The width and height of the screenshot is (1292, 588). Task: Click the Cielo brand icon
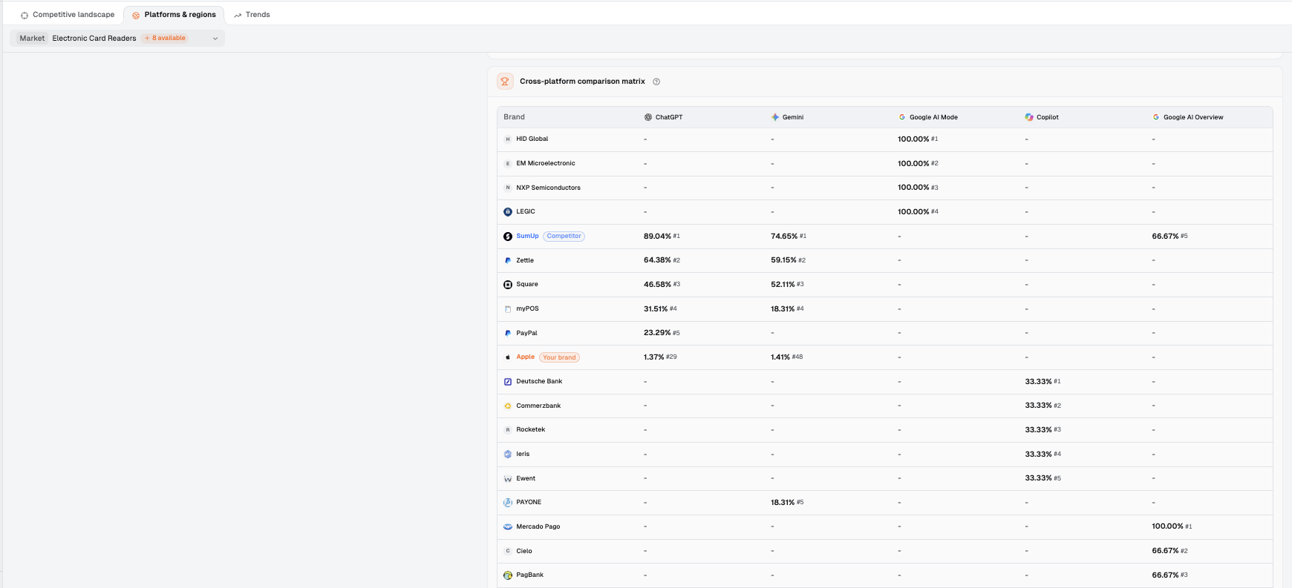(508, 551)
